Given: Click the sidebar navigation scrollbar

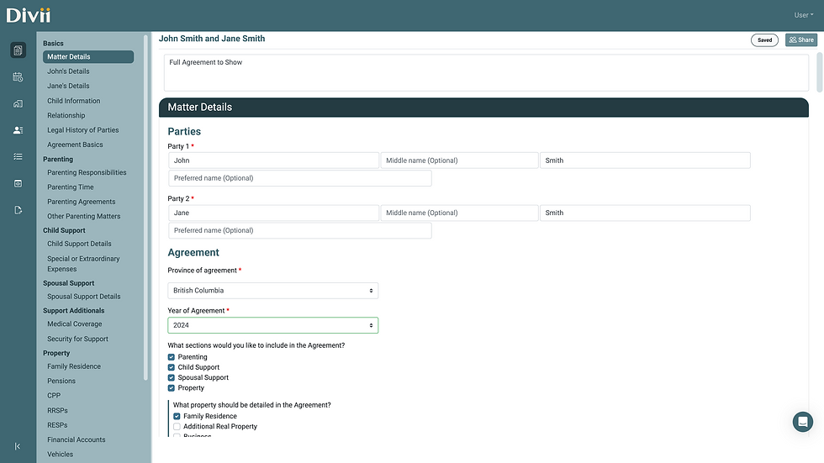Looking at the screenshot, I should tap(145, 208).
